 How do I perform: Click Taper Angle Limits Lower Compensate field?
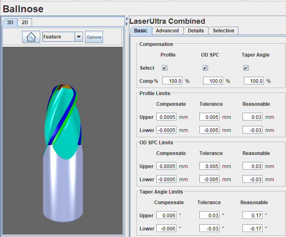tap(166, 229)
